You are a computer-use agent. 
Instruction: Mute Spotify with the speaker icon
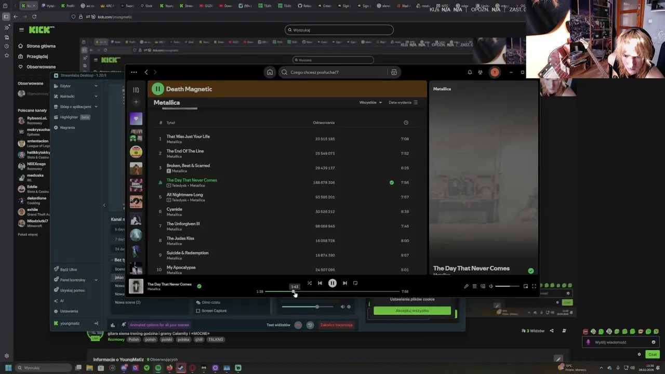pyautogui.click(x=491, y=286)
